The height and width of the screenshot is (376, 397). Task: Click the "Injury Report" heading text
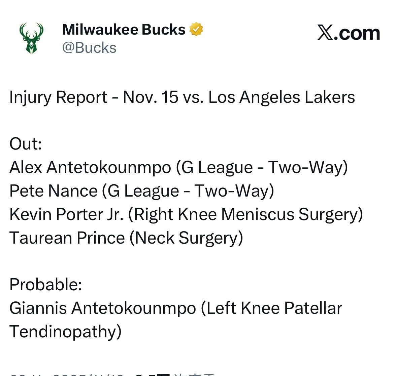[58, 97]
